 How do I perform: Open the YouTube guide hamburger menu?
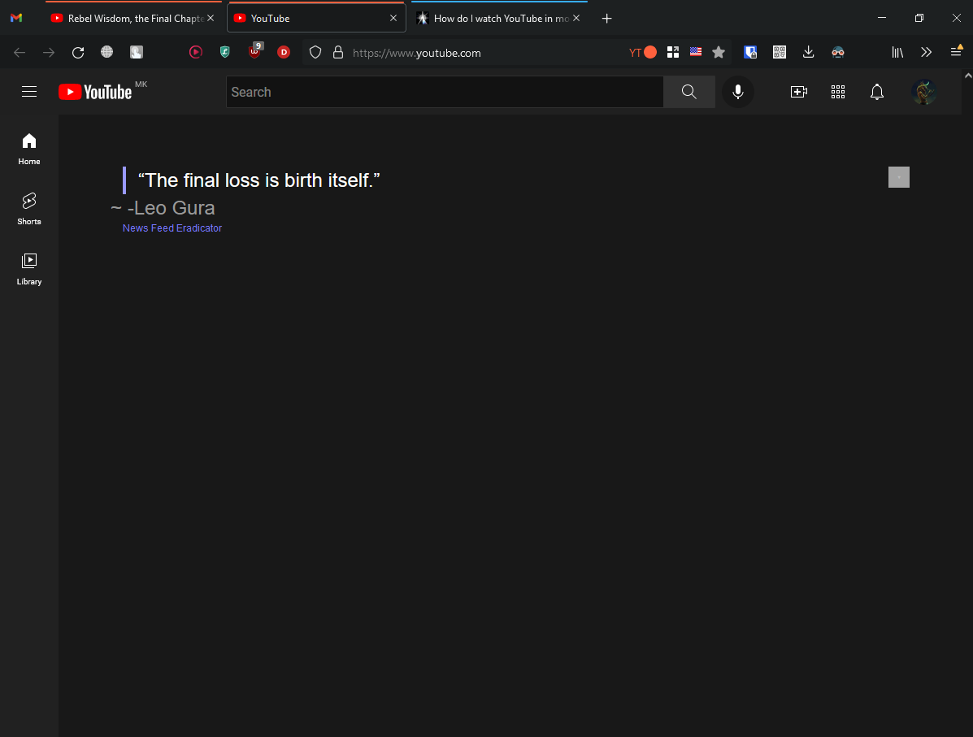click(29, 92)
